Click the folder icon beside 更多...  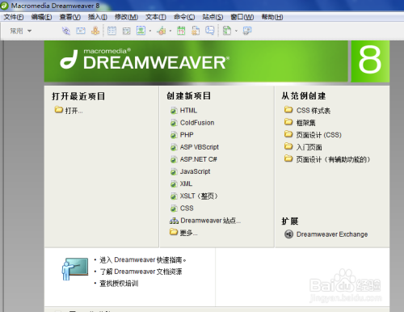(x=174, y=232)
